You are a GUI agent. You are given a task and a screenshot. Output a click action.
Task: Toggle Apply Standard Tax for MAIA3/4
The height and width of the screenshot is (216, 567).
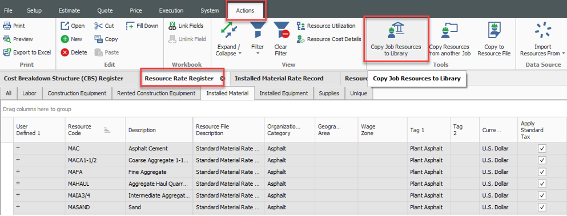[542, 195]
